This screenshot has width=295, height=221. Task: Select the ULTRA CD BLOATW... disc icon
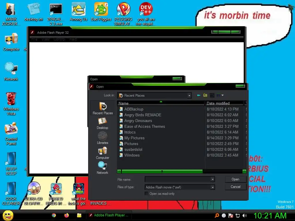click(33, 194)
